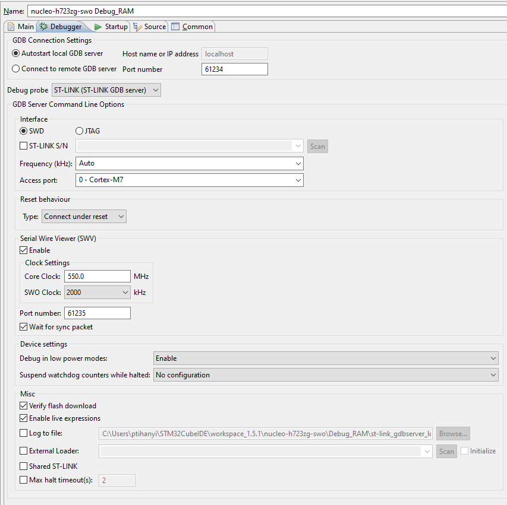Viewport: 507px width, 505px height.
Task: Enable the External Loader checkbox
Action: tap(23, 451)
